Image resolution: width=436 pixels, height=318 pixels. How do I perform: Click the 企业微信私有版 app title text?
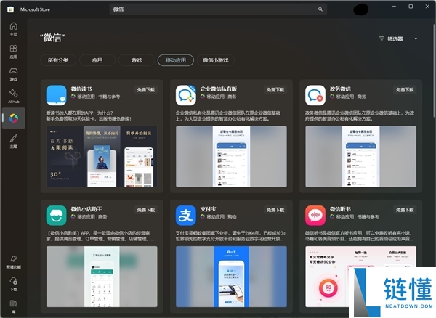click(x=219, y=89)
